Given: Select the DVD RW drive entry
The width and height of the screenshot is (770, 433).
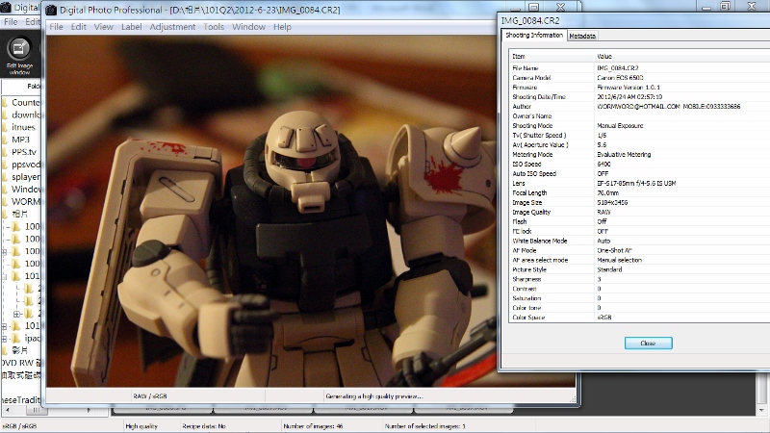Looking at the screenshot, I should pos(20,363).
